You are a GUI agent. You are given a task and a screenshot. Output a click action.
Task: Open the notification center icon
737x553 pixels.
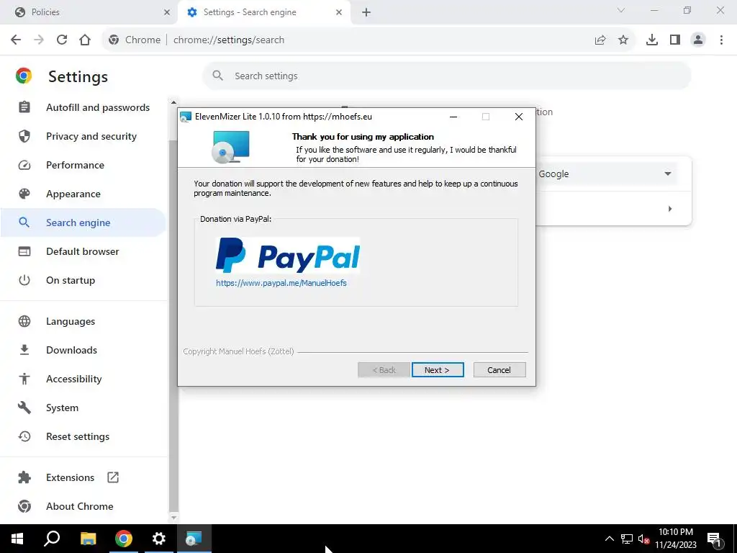pos(715,539)
